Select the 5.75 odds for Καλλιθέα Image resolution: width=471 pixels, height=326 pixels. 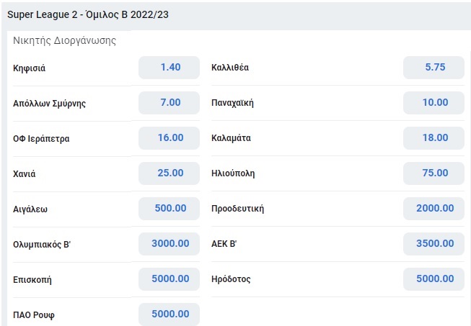tap(433, 68)
